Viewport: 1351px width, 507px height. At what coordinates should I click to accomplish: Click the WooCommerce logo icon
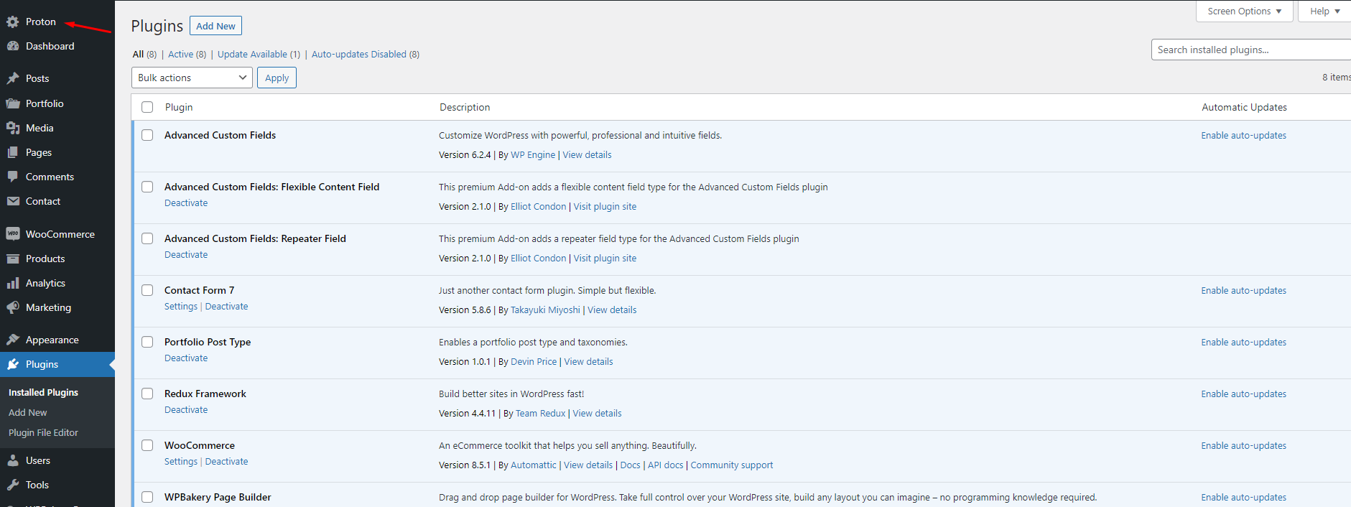(x=13, y=234)
